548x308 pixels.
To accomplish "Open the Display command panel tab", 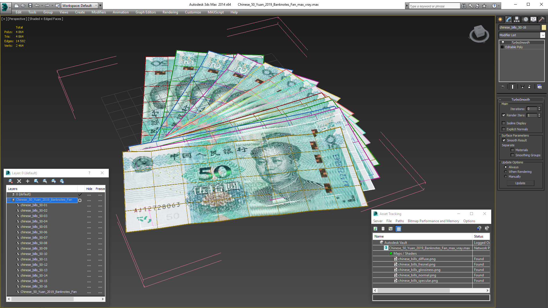I will point(533,19).
